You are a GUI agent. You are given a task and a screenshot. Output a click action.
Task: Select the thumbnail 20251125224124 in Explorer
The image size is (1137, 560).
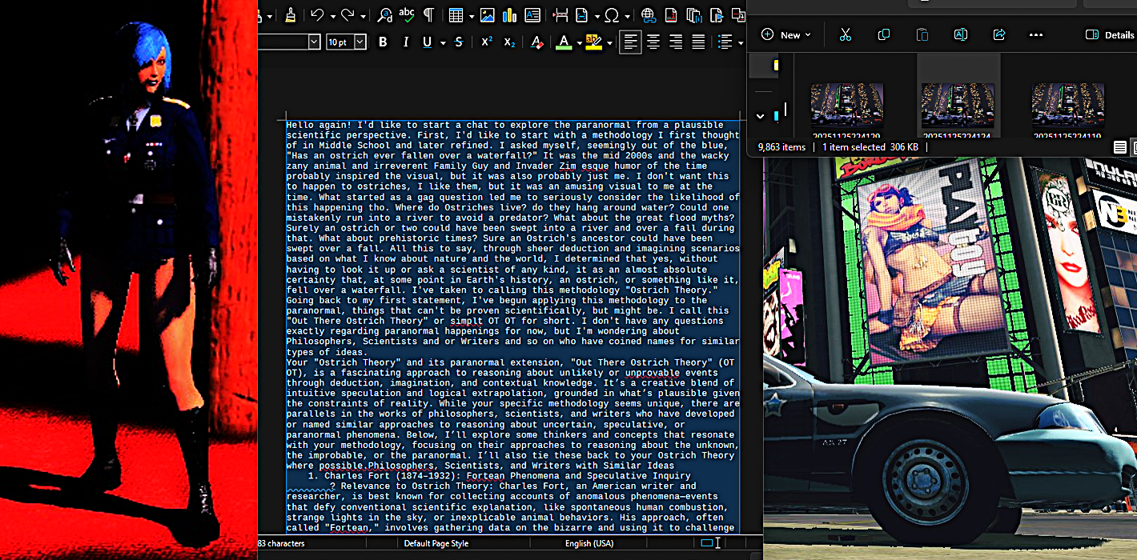pyautogui.click(x=958, y=105)
